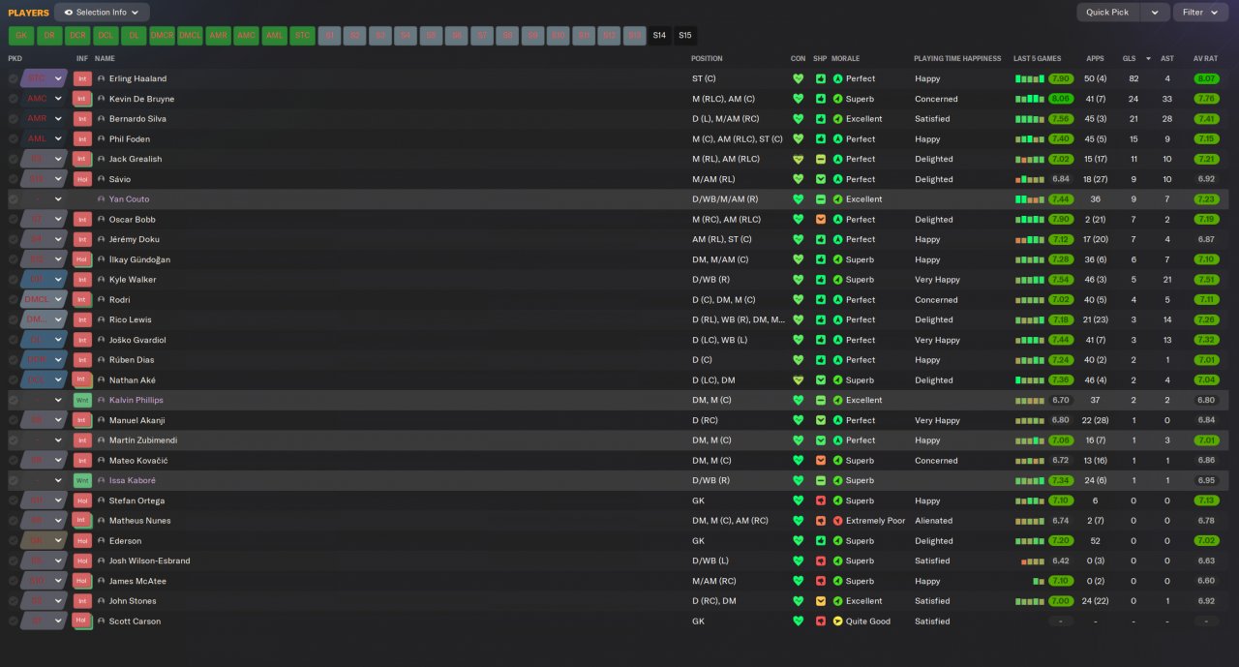This screenshot has width=1239, height=667.
Task: Click the person icon beside Yan Couto
Action: (x=102, y=199)
